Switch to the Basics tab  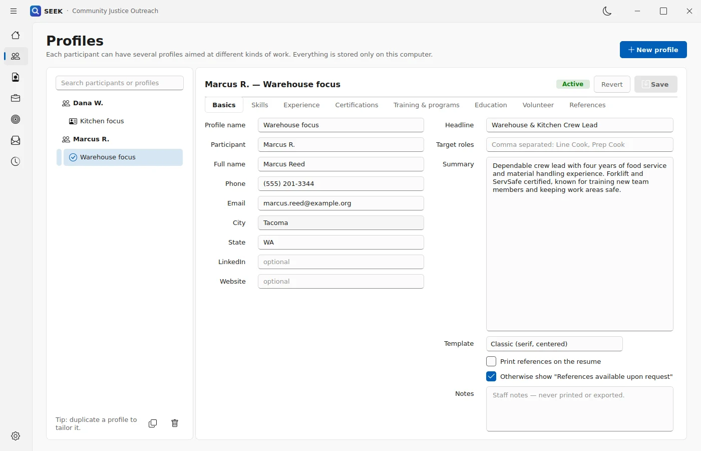click(x=224, y=105)
